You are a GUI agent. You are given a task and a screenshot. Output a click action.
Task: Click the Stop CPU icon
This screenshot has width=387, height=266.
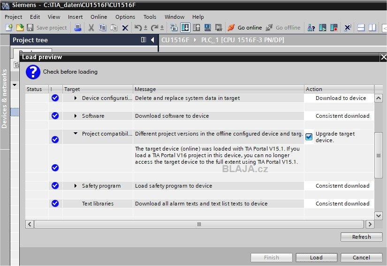pyautogui.click(x=334, y=27)
